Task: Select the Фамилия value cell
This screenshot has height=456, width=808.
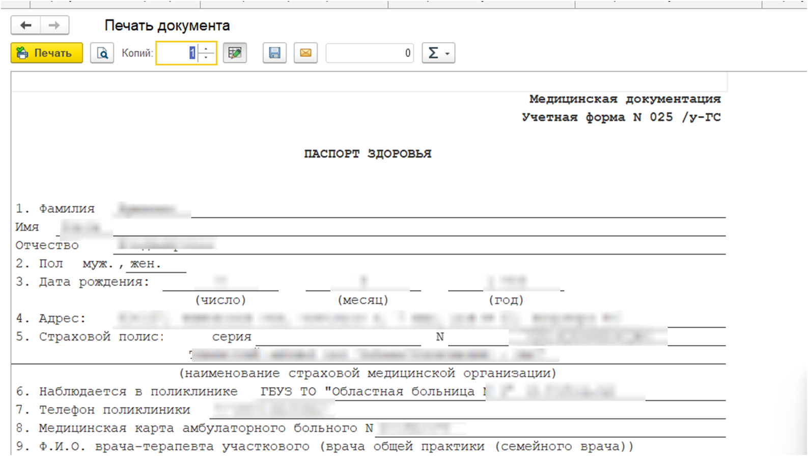Action: point(153,209)
